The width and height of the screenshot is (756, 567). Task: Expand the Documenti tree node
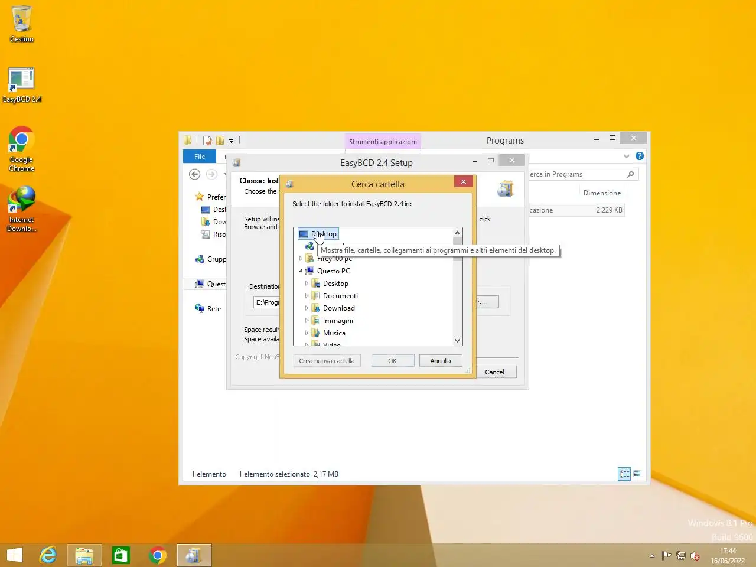pos(307,296)
